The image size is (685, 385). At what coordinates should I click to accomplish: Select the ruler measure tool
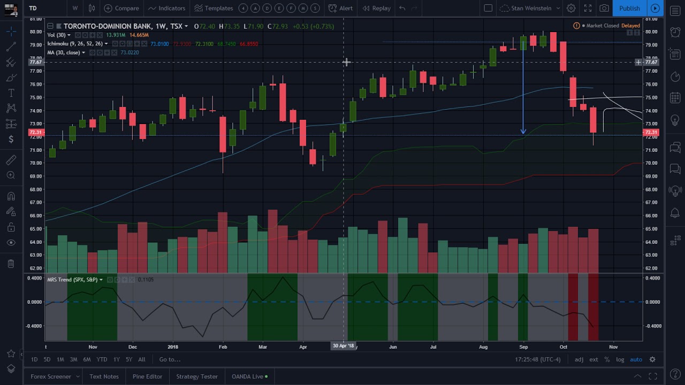[x=11, y=160]
